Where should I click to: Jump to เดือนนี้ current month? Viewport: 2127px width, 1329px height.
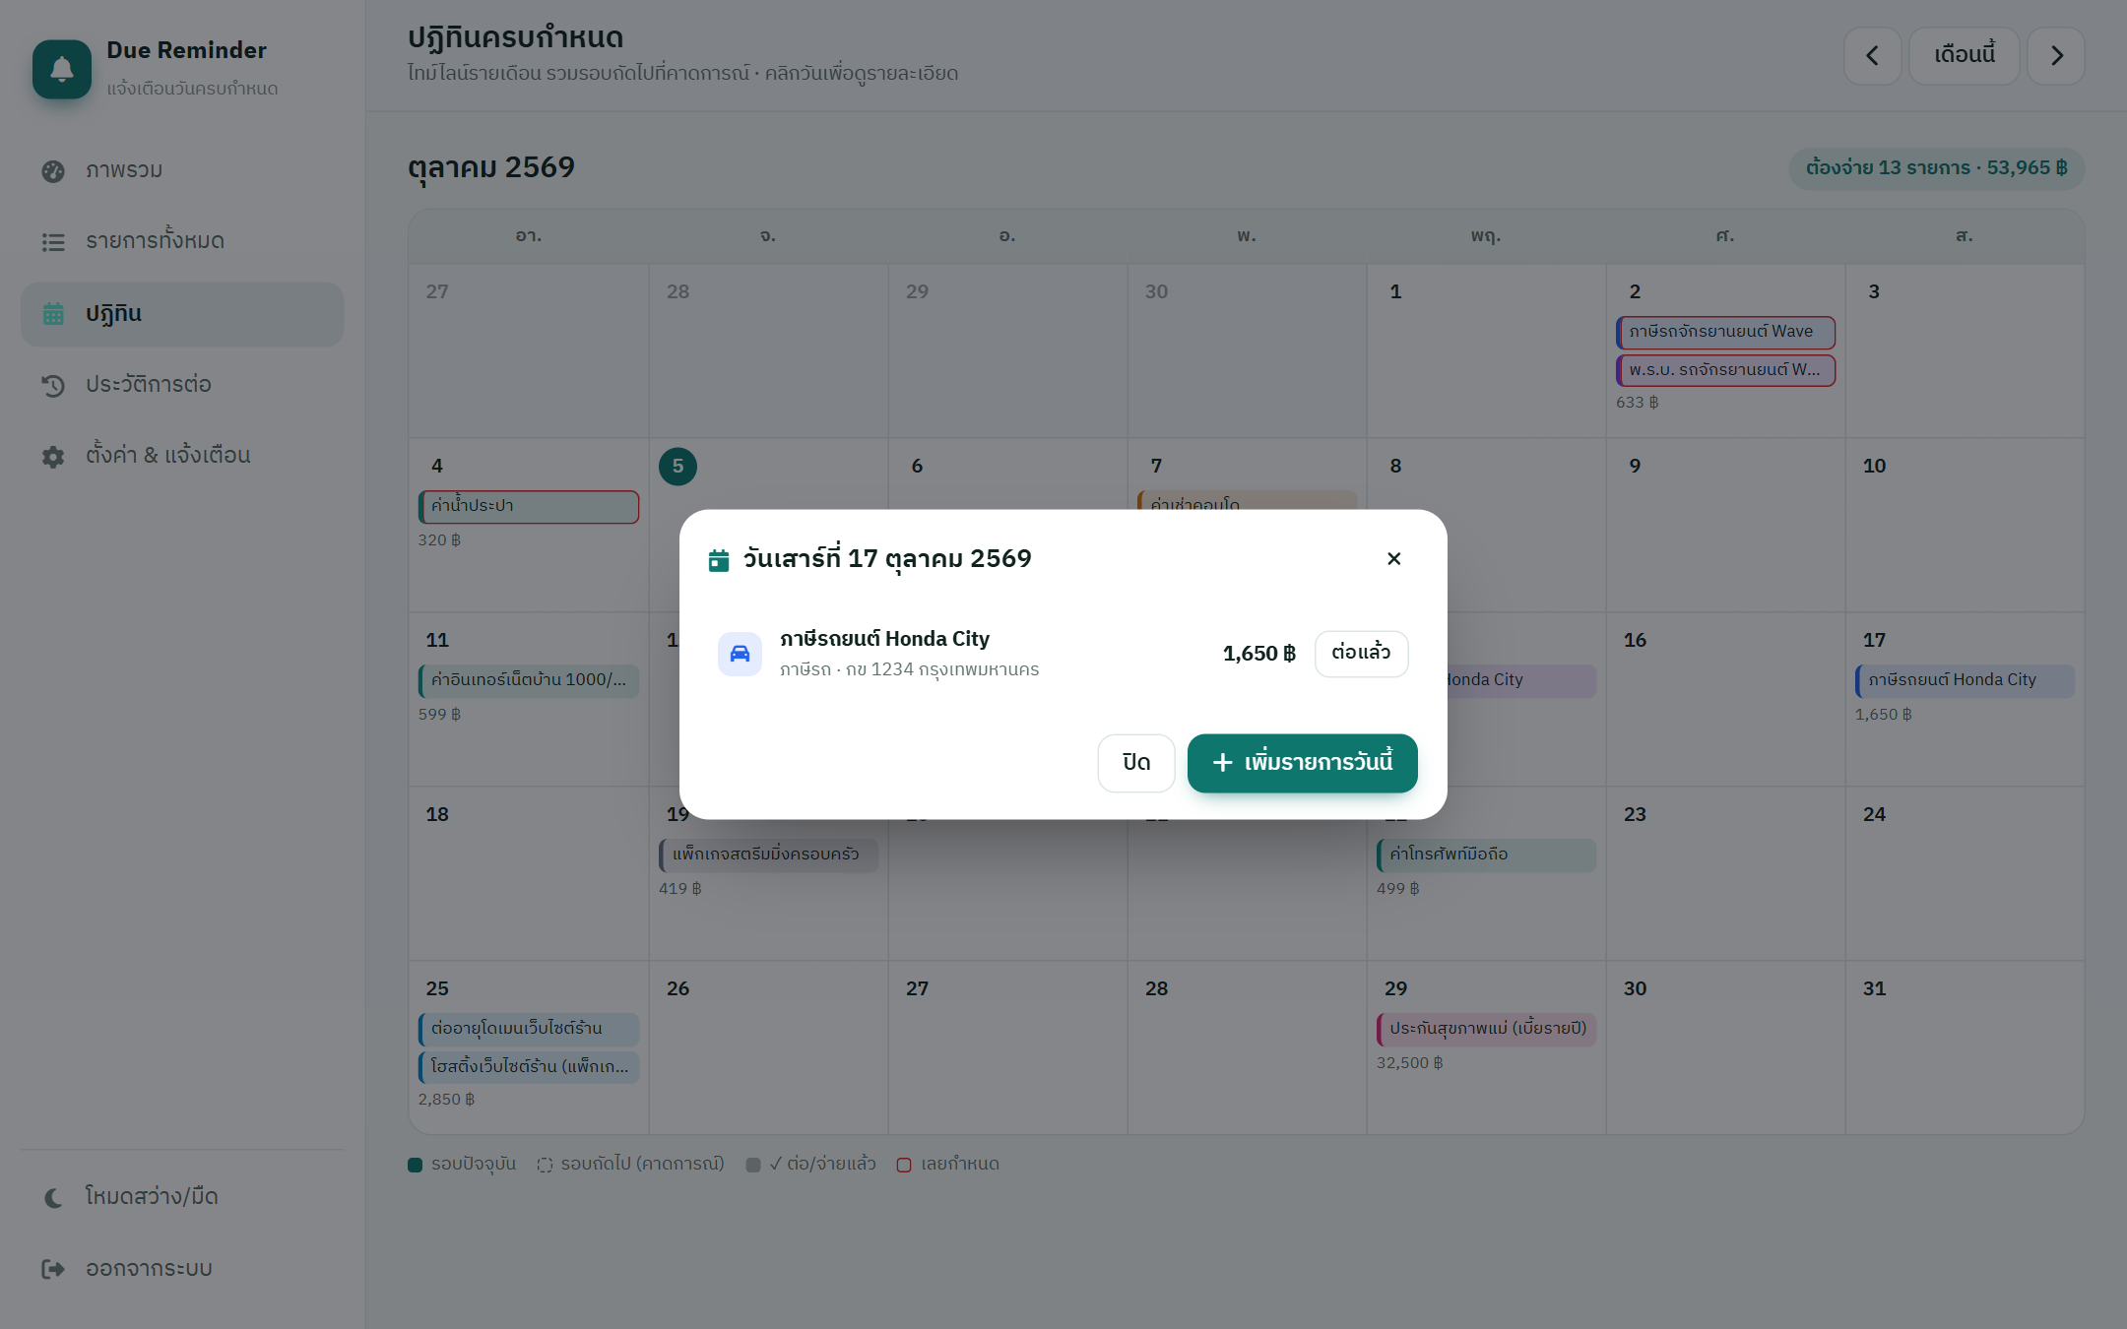pos(1964,56)
